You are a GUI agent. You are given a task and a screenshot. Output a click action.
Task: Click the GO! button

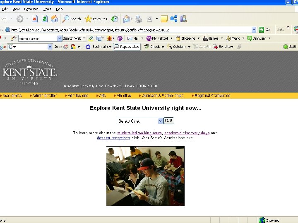click(168, 121)
